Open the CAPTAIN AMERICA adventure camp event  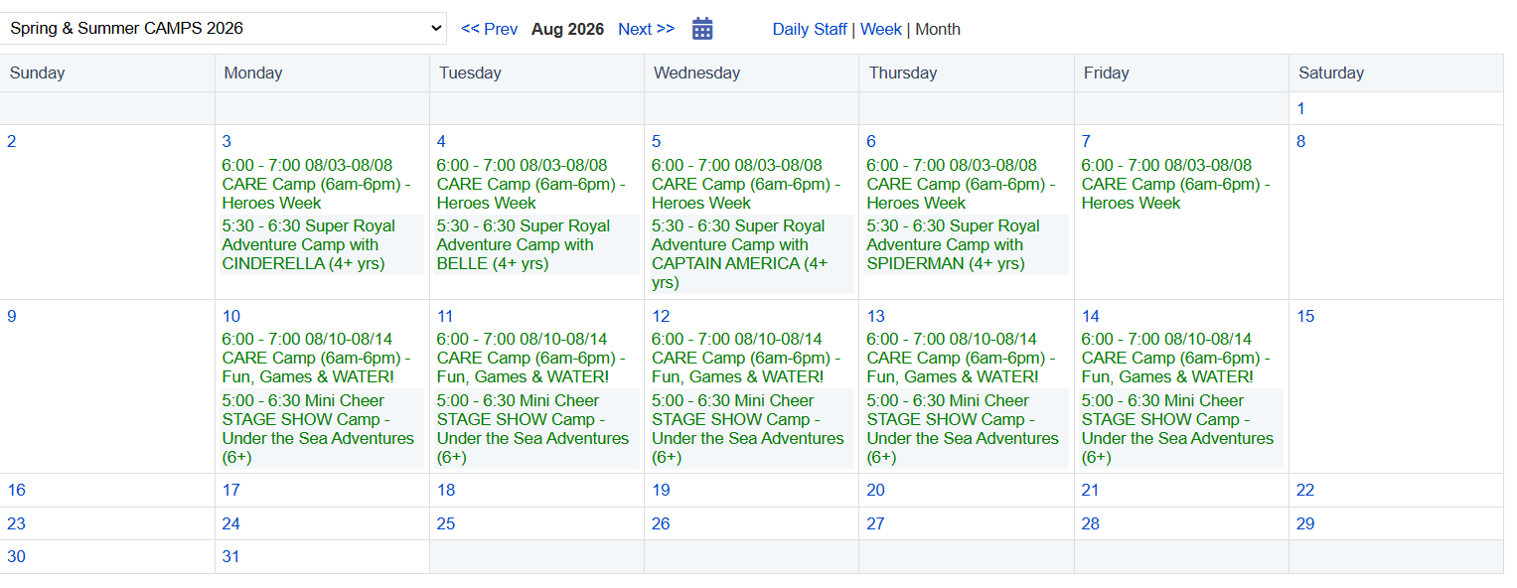pos(738,254)
